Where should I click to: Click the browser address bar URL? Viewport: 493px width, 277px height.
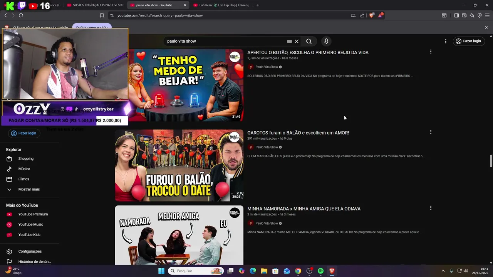point(160,15)
